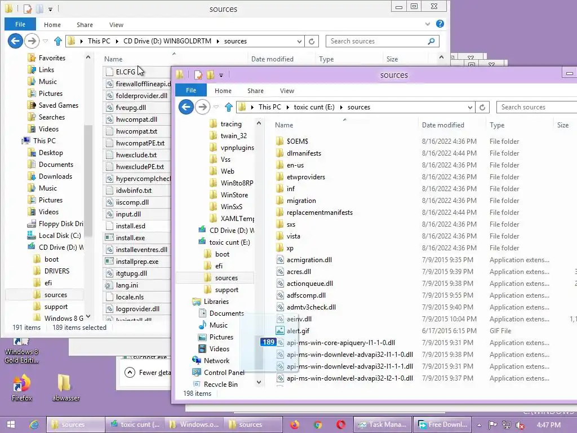Select $OEM$ folder in front window
577x433 pixels.
[297, 142]
